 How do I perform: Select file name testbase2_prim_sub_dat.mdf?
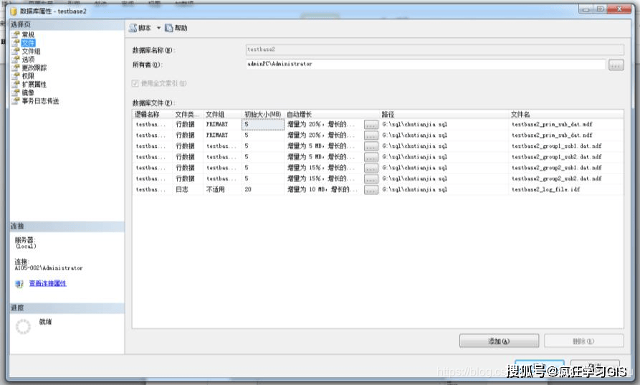click(552, 124)
